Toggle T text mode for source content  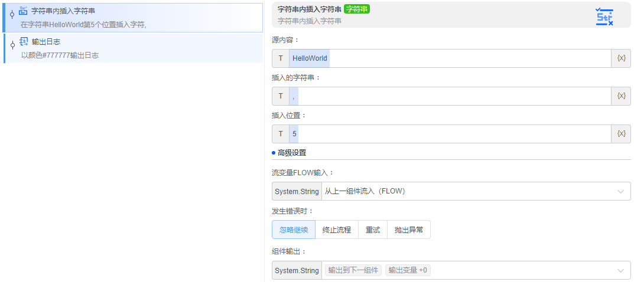pyautogui.click(x=281, y=58)
